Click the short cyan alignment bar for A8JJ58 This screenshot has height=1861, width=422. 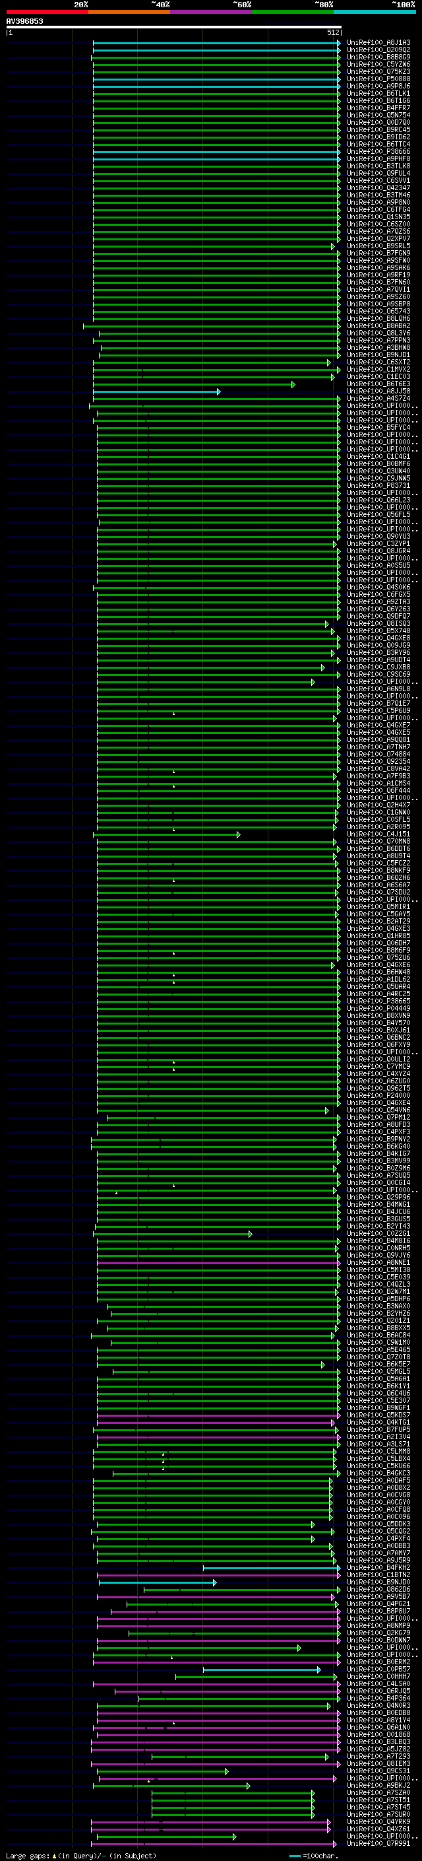click(156, 391)
